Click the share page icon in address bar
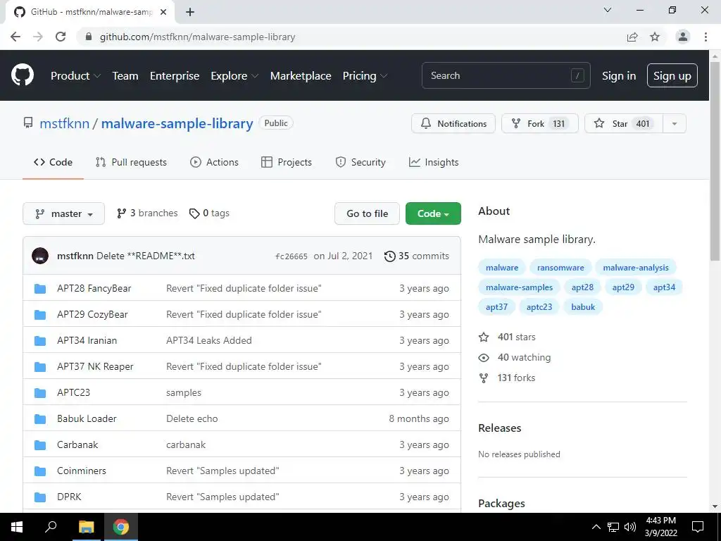Viewport: 721px width, 541px height. [632, 37]
